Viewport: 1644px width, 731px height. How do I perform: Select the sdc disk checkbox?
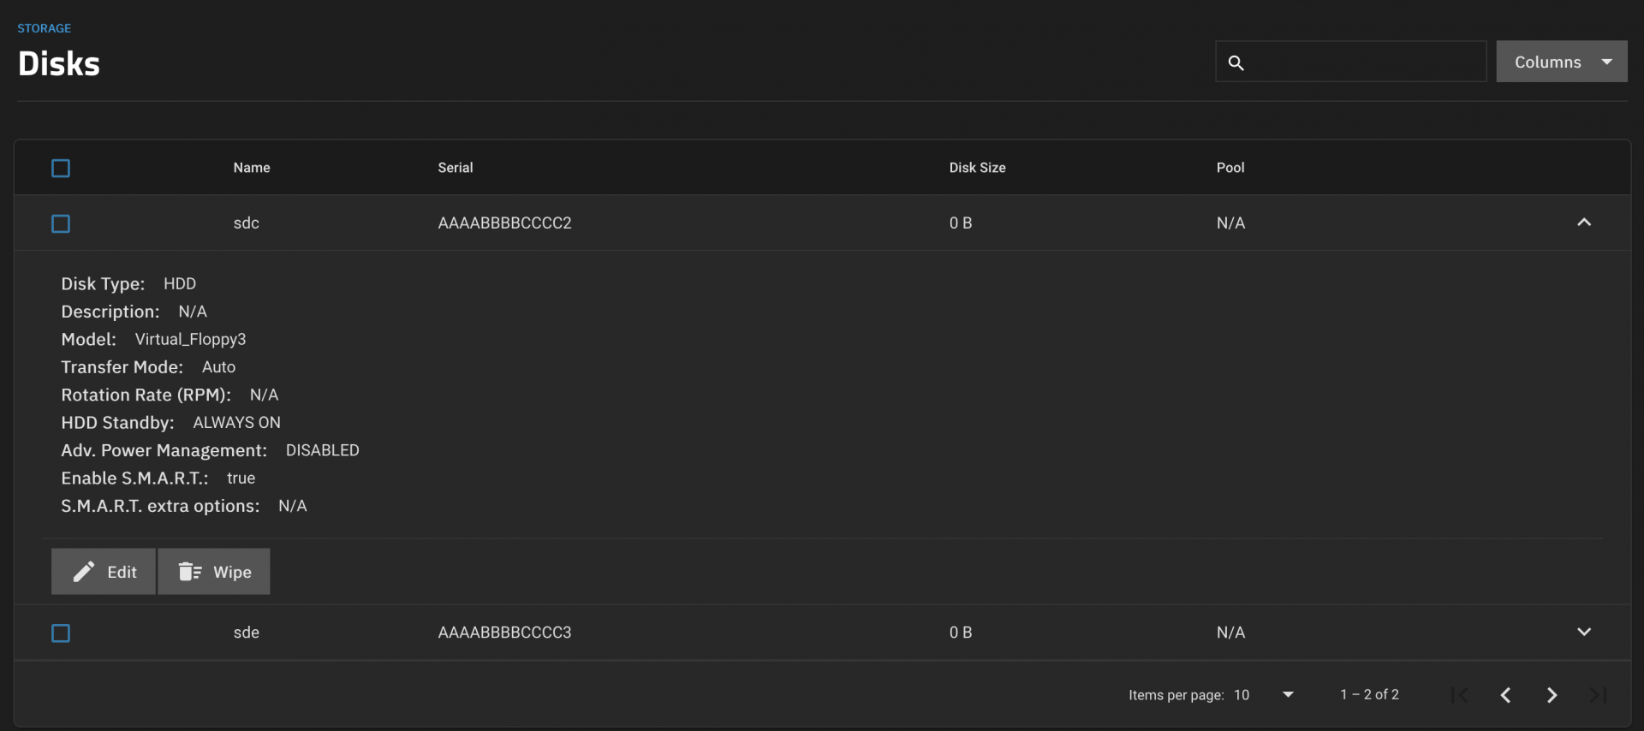click(x=61, y=223)
